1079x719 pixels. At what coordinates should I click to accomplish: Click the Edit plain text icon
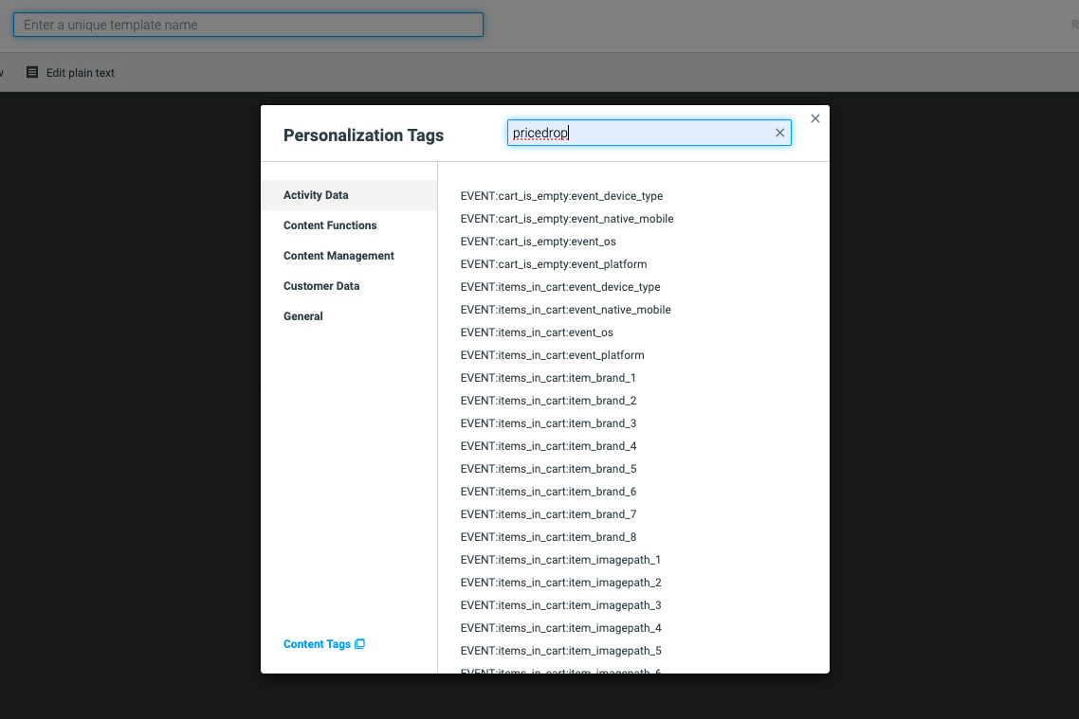pos(32,72)
